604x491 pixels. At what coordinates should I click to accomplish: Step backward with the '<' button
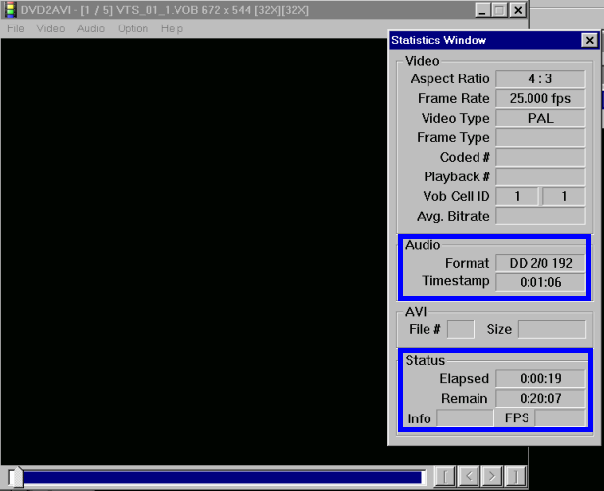[x=469, y=476]
